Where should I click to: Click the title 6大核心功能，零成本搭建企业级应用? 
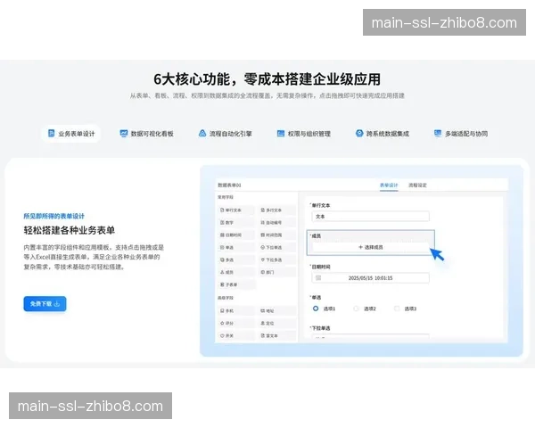[x=267, y=79]
